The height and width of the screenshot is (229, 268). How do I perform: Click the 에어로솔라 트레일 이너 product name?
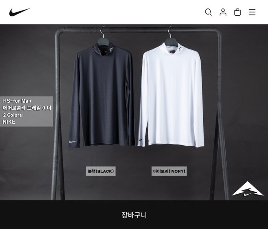[27, 108]
